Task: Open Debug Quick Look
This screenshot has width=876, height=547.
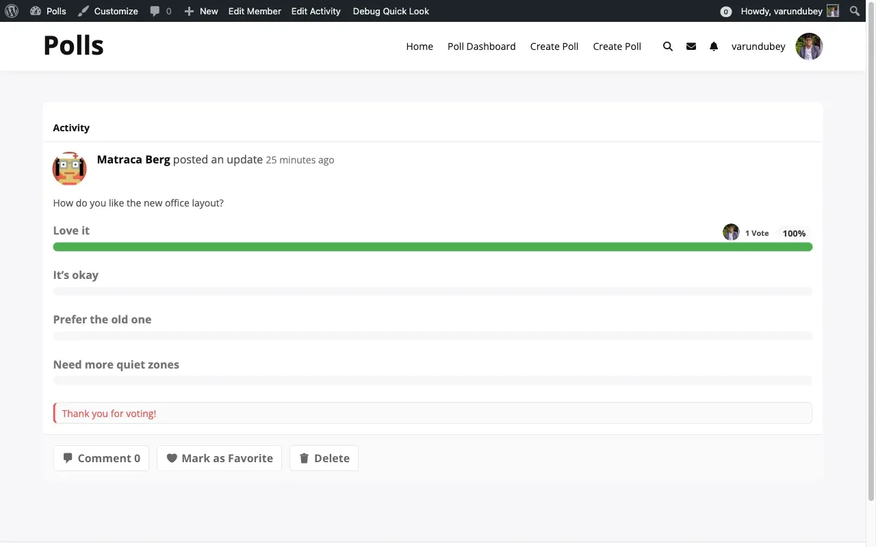Action: pyautogui.click(x=391, y=11)
